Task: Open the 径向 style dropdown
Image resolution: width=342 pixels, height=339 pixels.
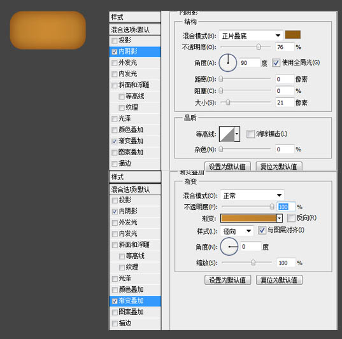Action: [x=237, y=231]
